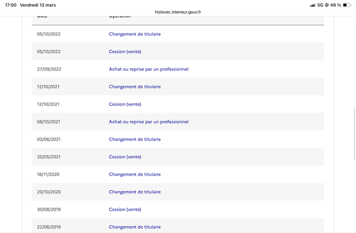The height and width of the screenshot is (233, 356).
Task: Click Changement de titulaire from 20/10/2020
Action: pyautogui.click(x=135, y=192)
